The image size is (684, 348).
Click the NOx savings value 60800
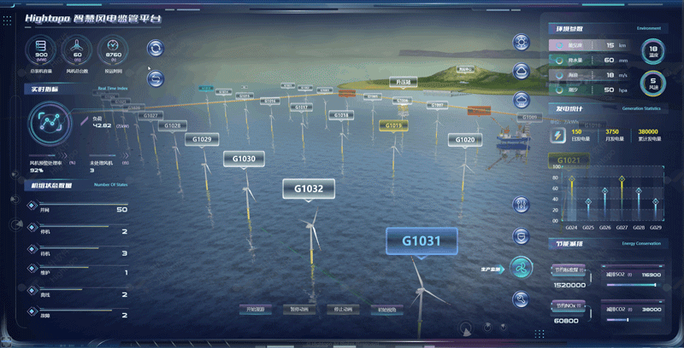(566, 321)
